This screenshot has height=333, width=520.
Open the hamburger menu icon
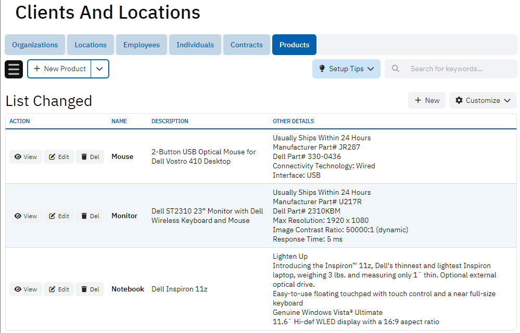point(14,69)
